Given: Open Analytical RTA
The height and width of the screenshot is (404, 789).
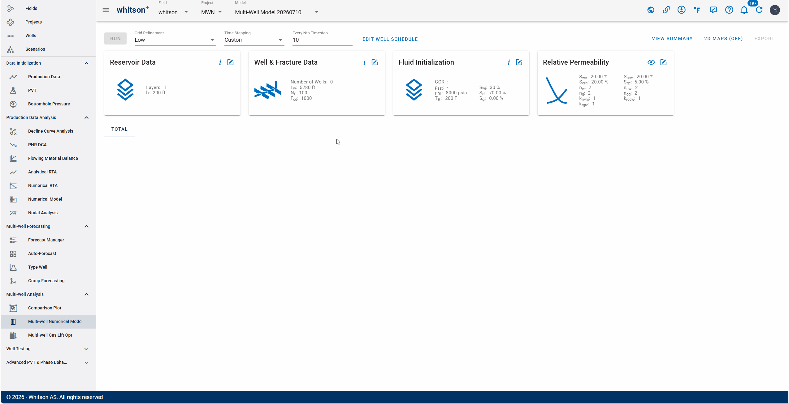Looking at the screenshot, I should [48, 172].
